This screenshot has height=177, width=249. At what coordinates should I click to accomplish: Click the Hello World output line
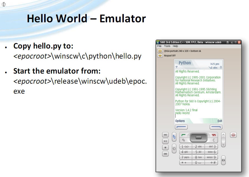(183, 113)
